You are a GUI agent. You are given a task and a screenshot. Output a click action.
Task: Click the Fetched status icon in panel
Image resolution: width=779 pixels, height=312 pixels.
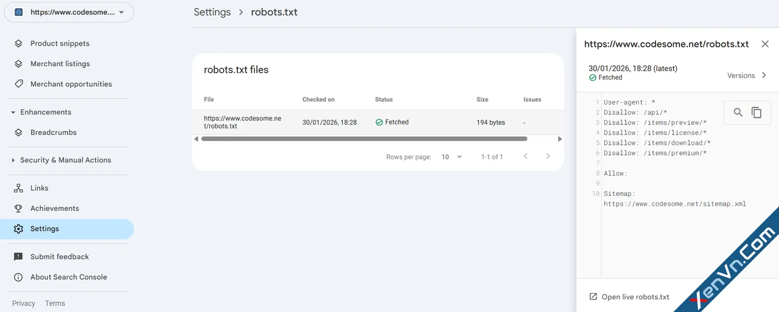pyautogui.click(x=593, y=78)
